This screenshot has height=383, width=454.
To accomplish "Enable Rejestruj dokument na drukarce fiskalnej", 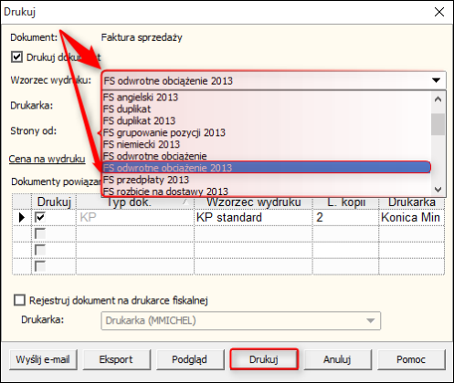I will [19, 300].
